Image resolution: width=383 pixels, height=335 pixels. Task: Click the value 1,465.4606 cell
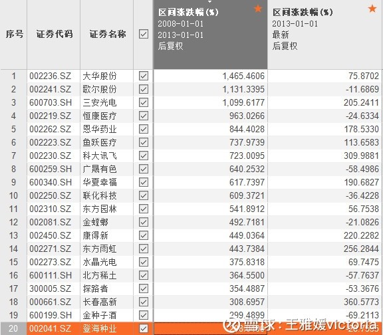(x=243, y=76)
